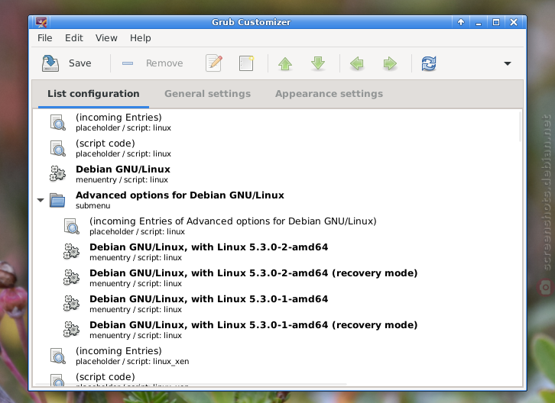This screenshot has width=555, height=403.
Task: Open the edit entry pencil tool
Action: 214,63
